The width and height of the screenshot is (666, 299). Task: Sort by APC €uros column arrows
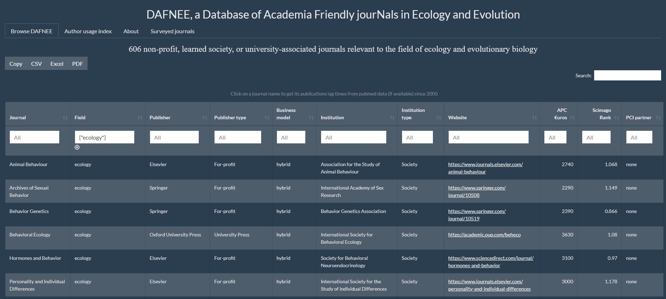pyautogui.click(x=572, y=118)
